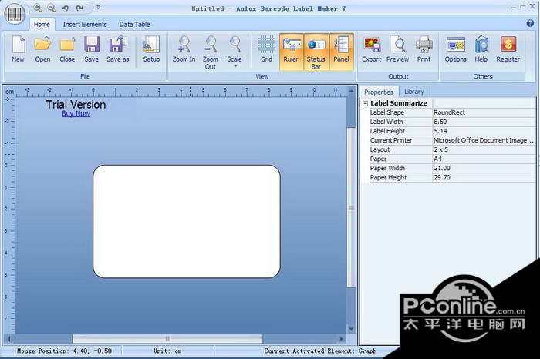The height and width of the screenshot is (359, 540).
Task: Open label Setup
Action: (151, 50)
